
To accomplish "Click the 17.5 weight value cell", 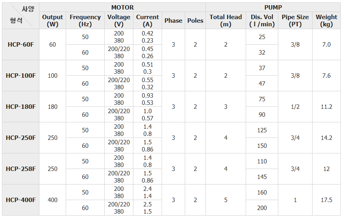I will (326, 200).
